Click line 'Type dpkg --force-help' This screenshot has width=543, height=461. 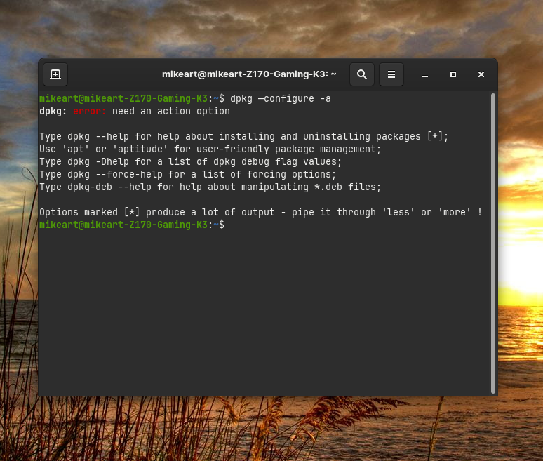188,174
